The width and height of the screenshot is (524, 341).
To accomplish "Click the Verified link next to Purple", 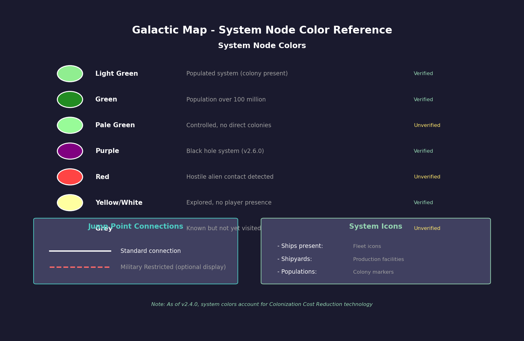I will tap(423, 151).
